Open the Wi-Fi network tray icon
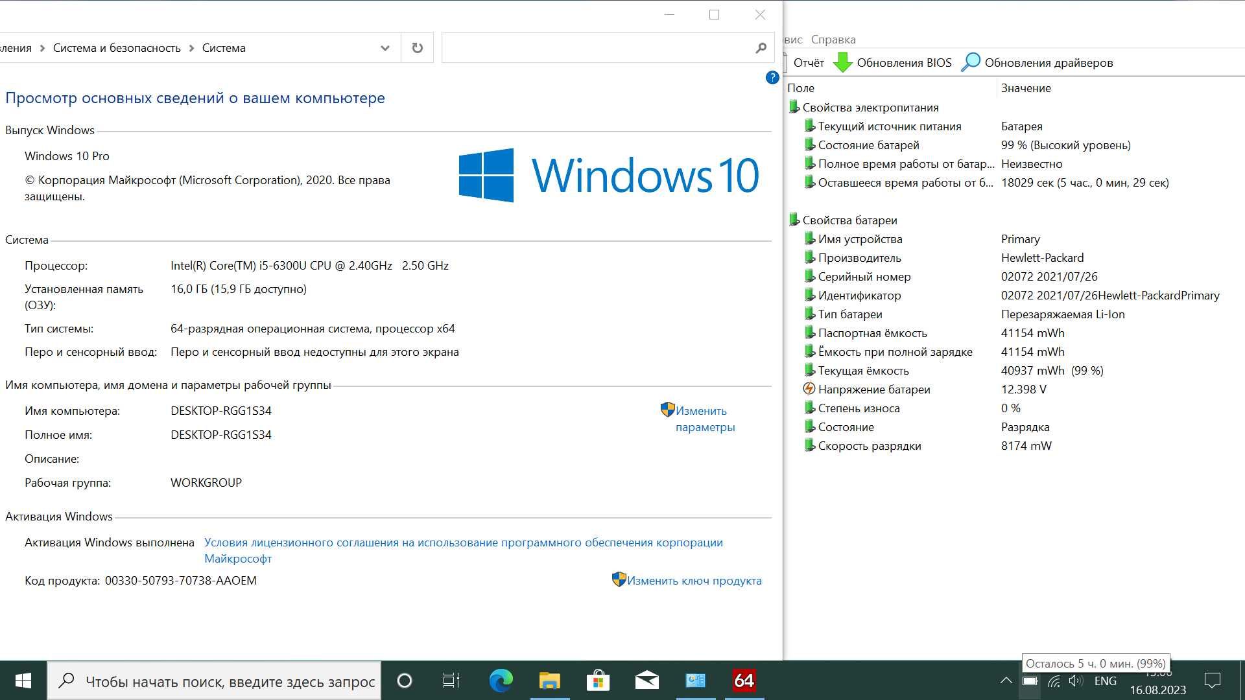Image resolution: width=1245 pixels, height=700 pixels. tap(1054, 681)
